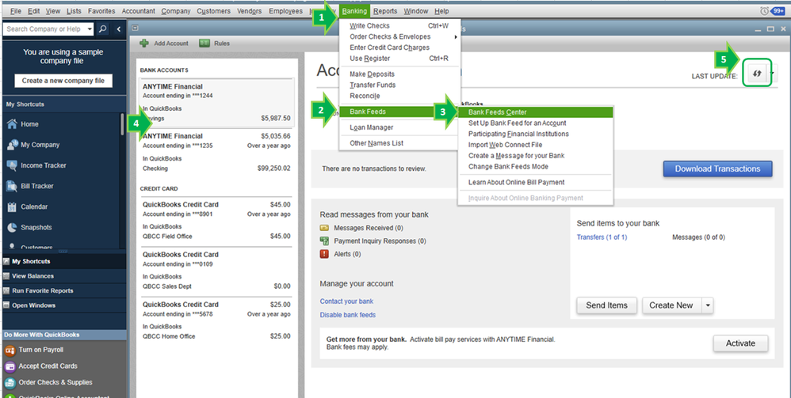Click Create a new company file
This screenshot has width=791, height=398.
[x=63, y=81]
